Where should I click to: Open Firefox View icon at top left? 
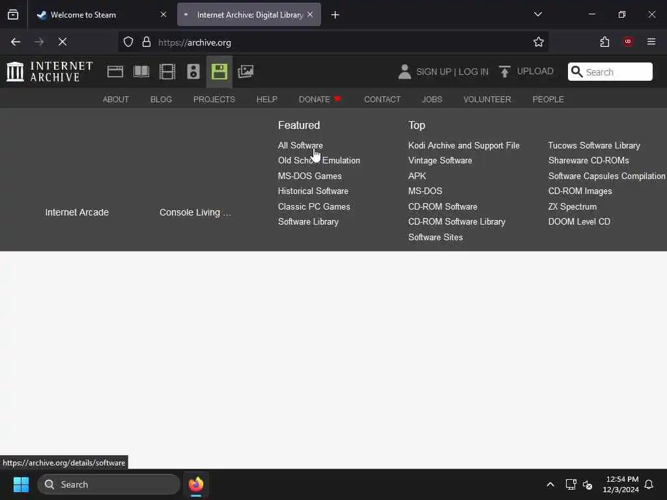[13, 15]
